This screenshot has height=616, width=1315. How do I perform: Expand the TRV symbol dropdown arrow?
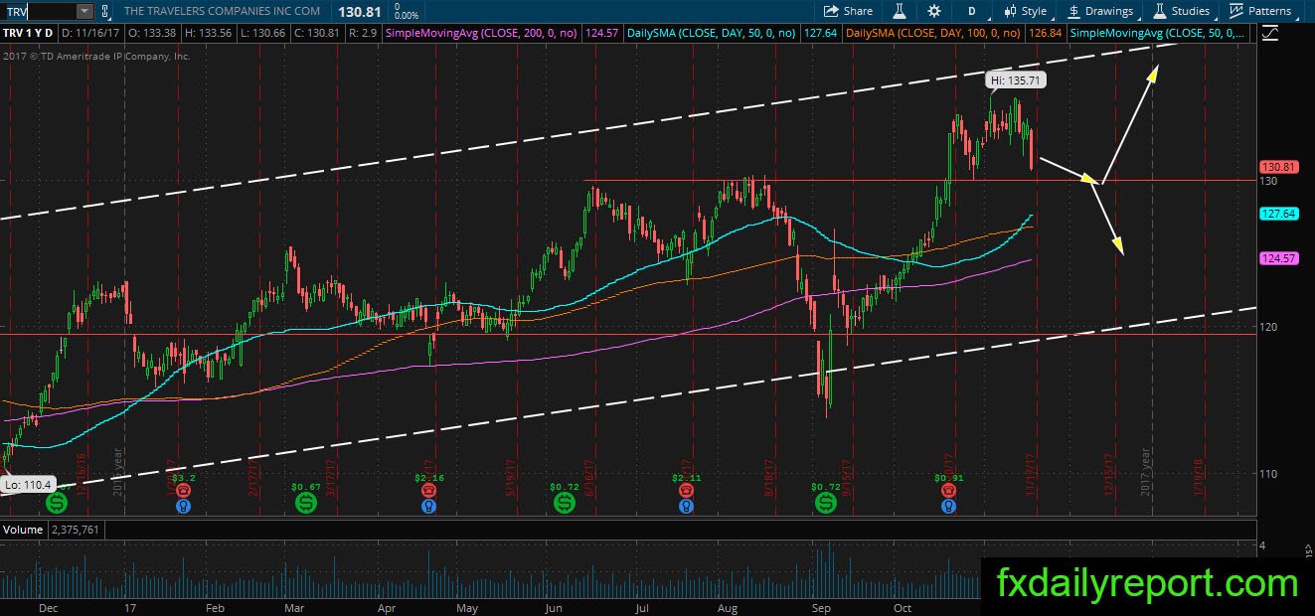click(x=83, y=11)
